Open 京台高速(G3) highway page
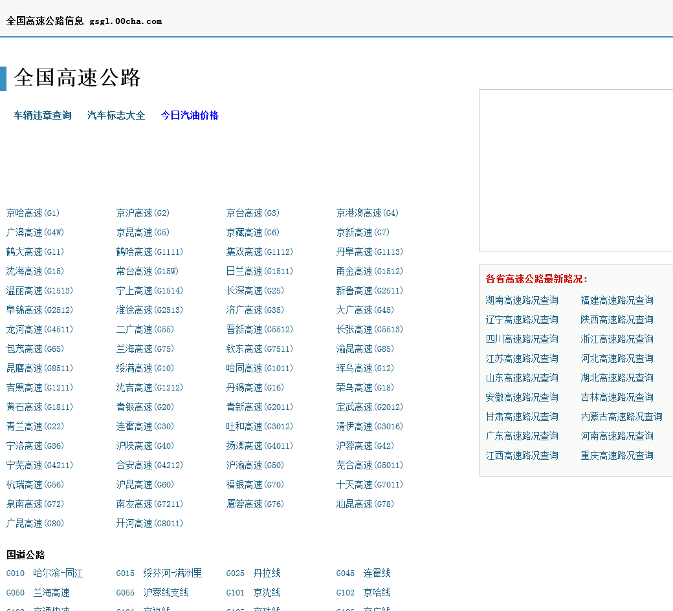Image resolution: width=673 pixels, height=611 pixels. [252, 213]
